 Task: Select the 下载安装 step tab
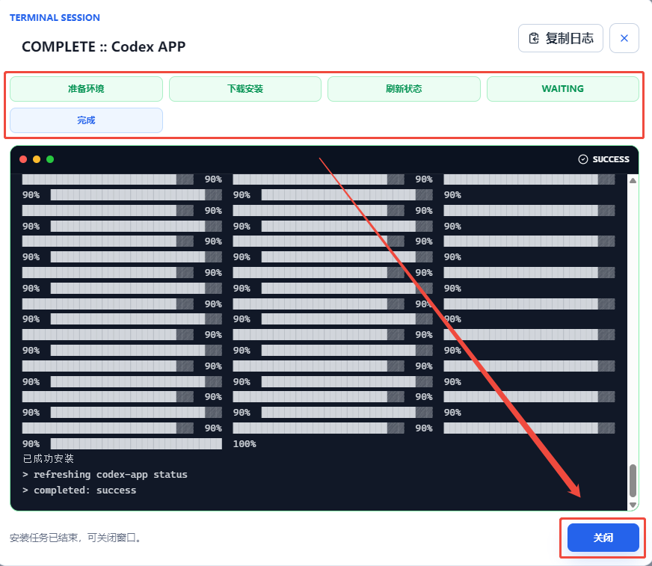pos(245,88)
